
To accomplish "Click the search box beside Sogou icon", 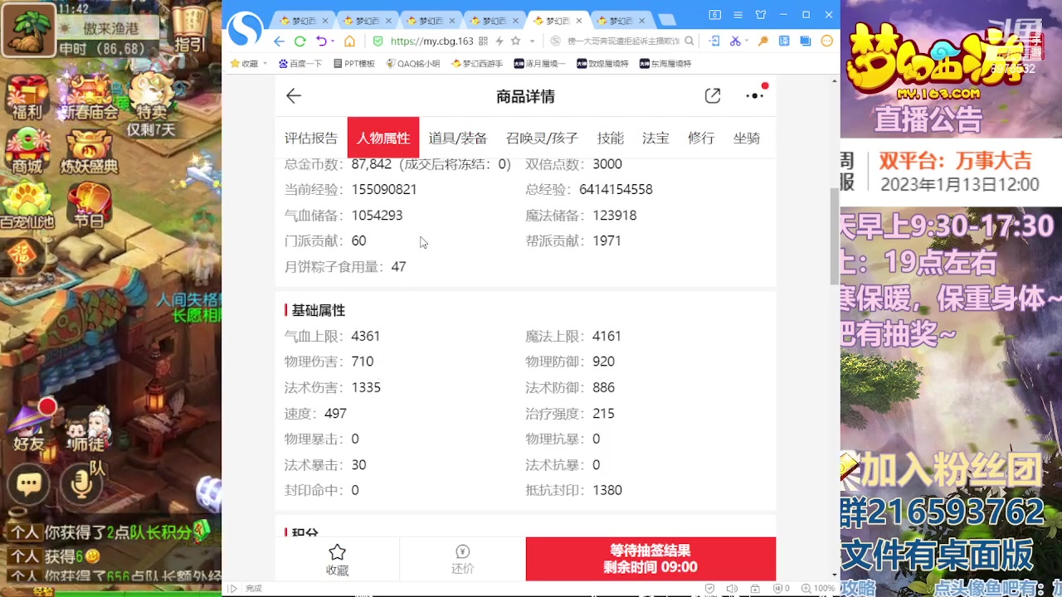I will [624, 41].
